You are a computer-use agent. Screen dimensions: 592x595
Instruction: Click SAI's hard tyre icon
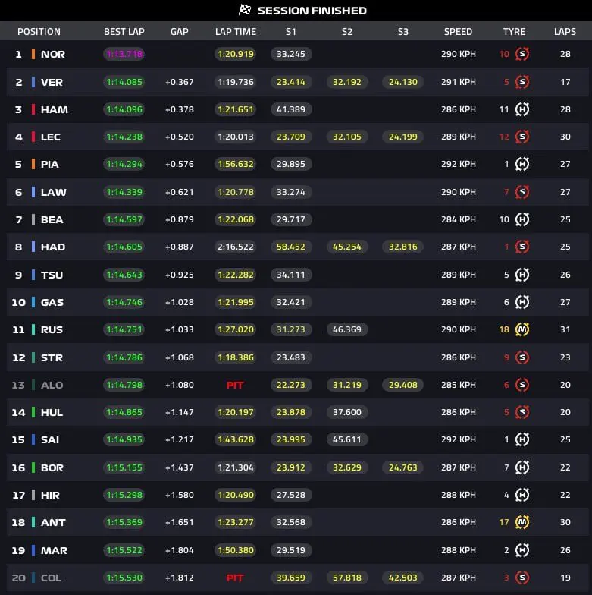point(522,439)
